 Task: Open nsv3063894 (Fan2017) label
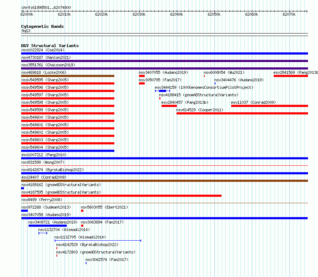click(x=102, y=222)
